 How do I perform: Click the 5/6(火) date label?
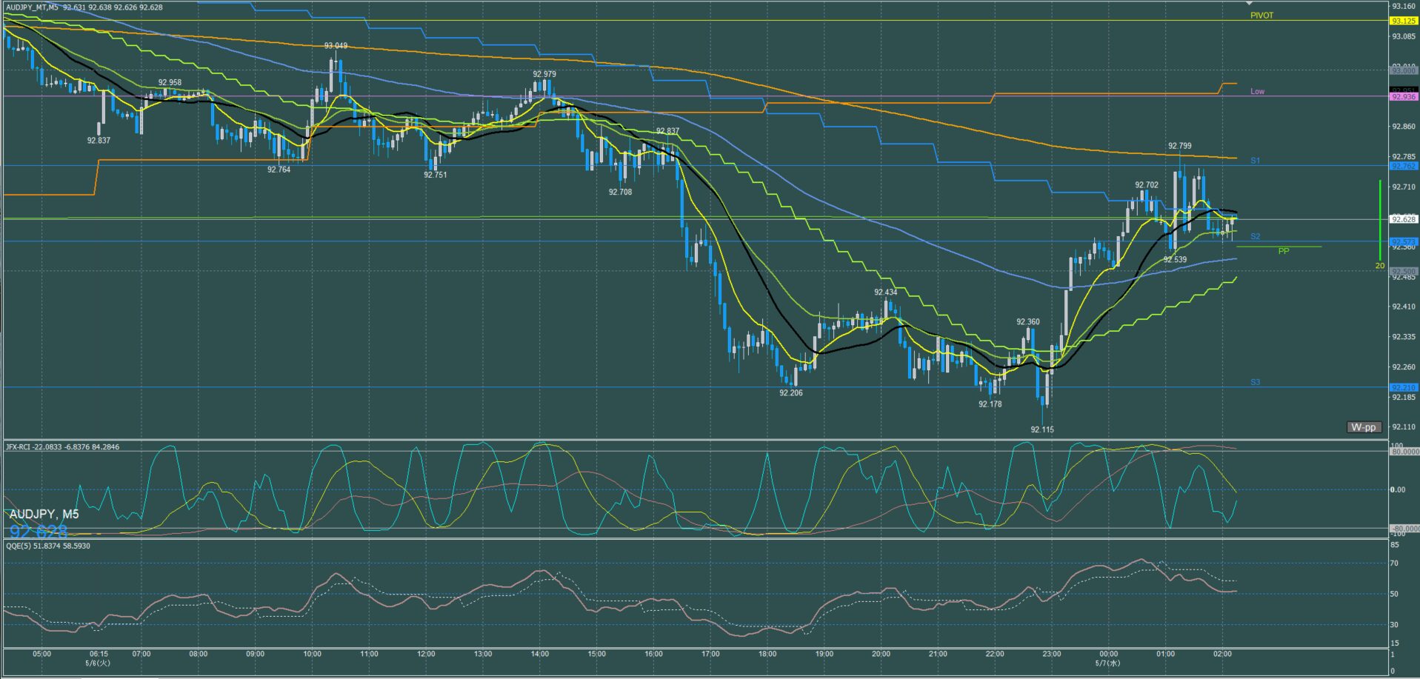[99, 663]
